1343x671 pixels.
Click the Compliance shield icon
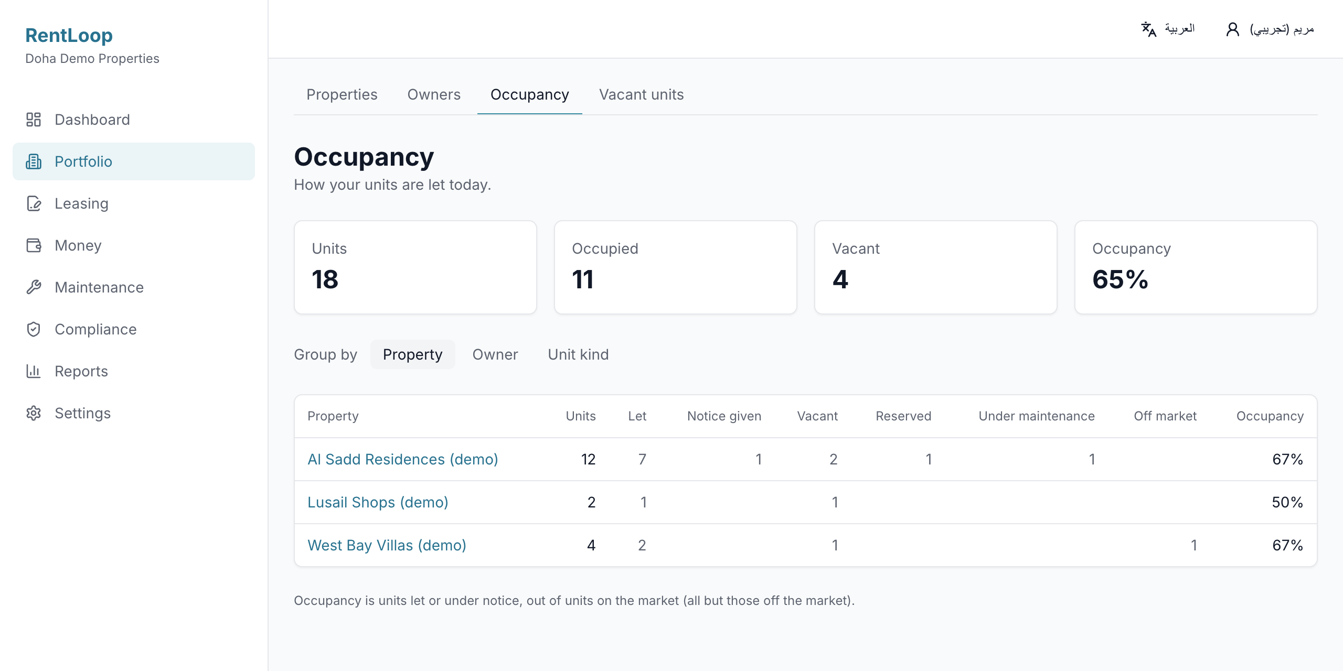click(34, 329)
